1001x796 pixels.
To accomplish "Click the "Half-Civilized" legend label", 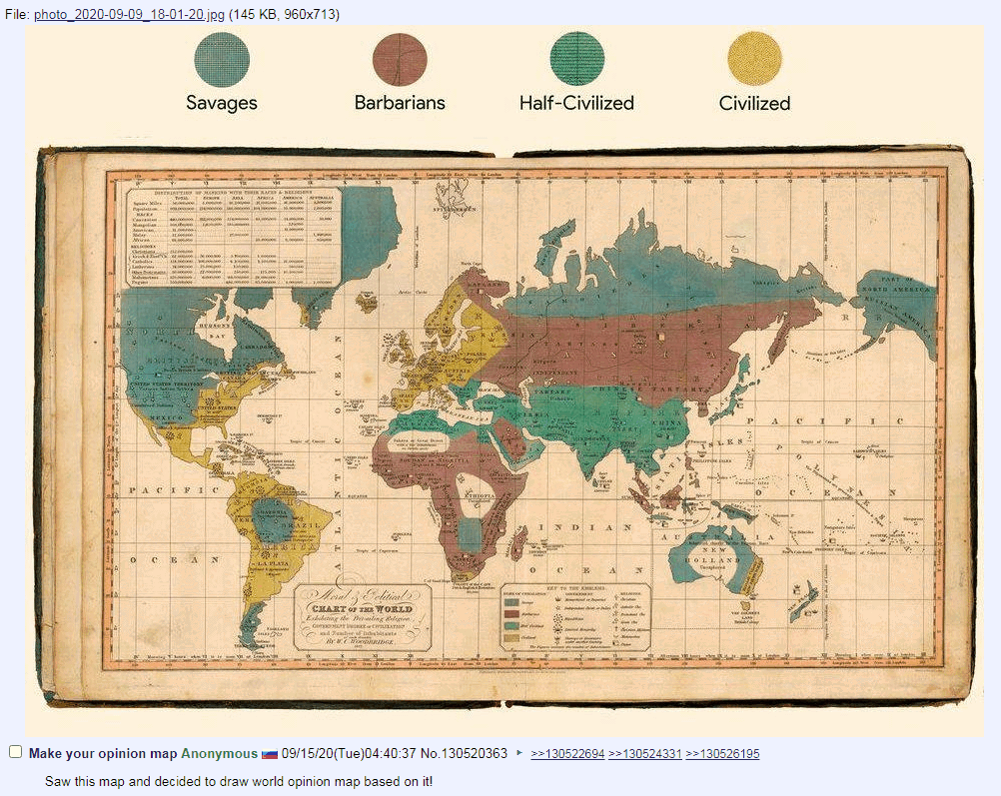I will [576, 103].
